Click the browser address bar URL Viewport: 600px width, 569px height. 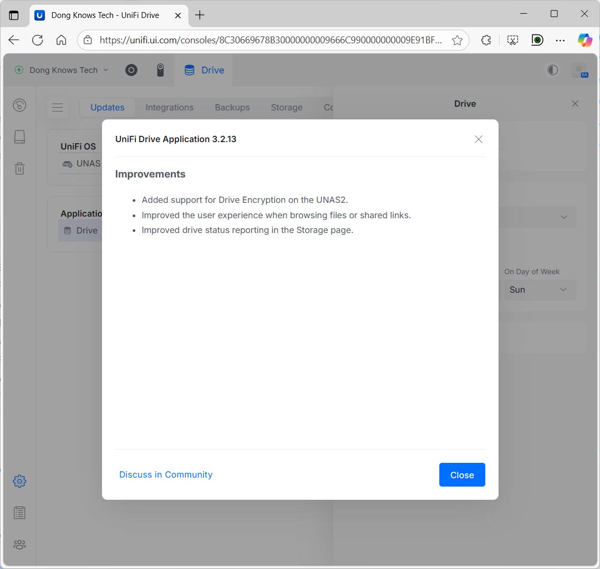tap(270, 40)
